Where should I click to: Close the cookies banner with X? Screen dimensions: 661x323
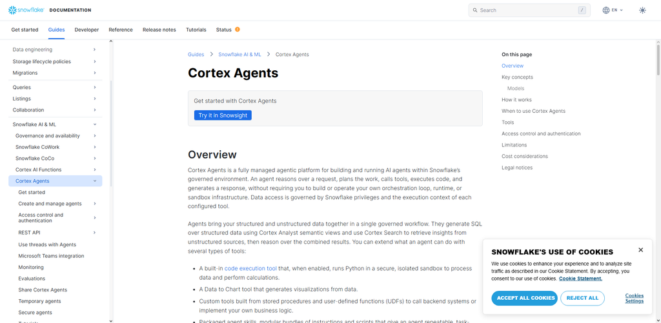[x=640, y=250]
